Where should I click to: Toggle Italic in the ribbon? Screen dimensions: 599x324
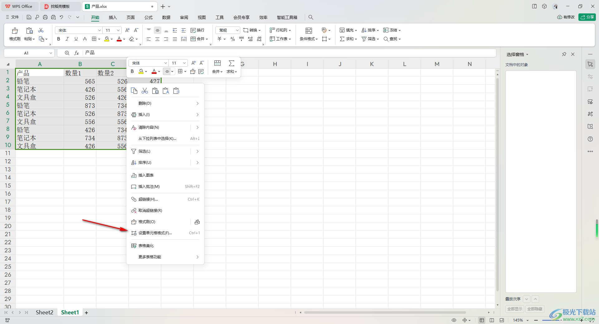pyautogui.click(x=67, y=39)
